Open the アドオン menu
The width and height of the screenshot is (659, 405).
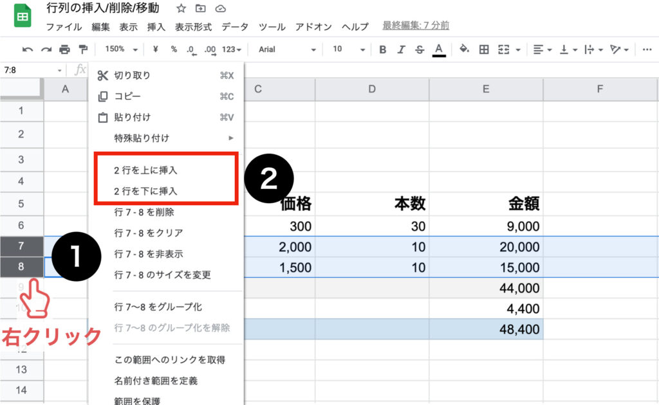point(313,27)
